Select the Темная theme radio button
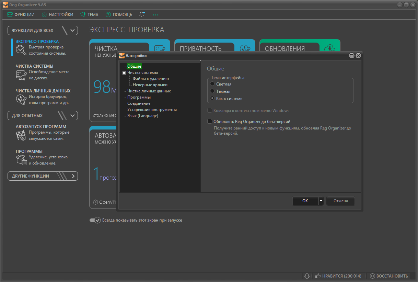 212,91
